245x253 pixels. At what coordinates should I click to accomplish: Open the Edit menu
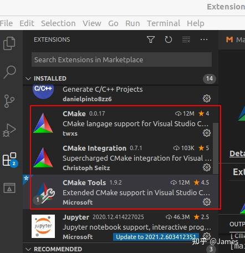[x=27, y=23]
